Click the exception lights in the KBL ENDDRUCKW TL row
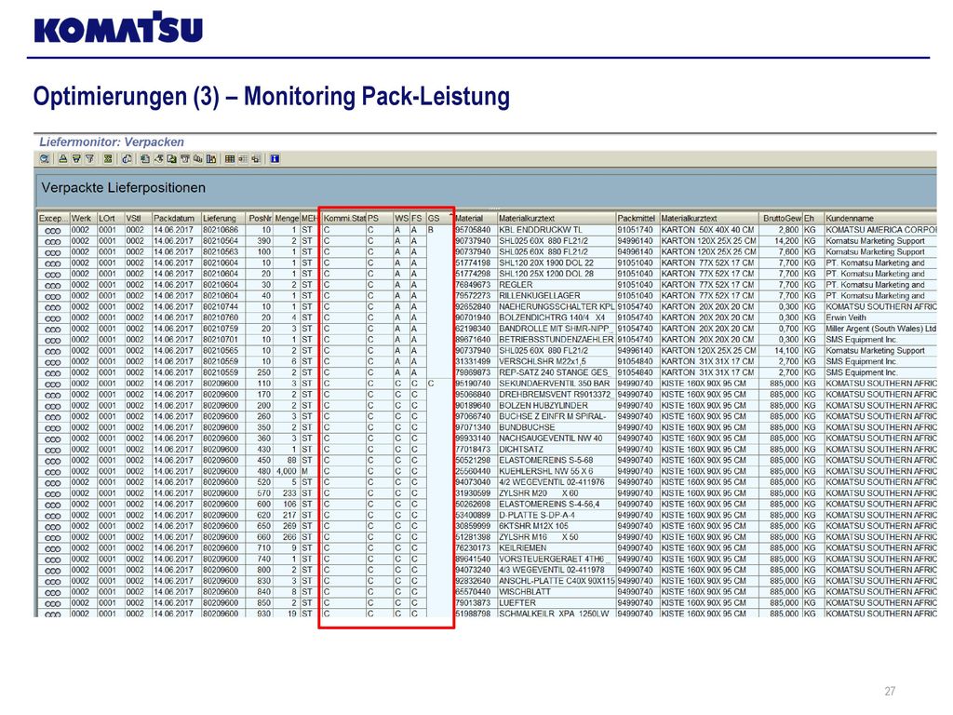This screenshot has height=715, width=953. coord(53,231)
